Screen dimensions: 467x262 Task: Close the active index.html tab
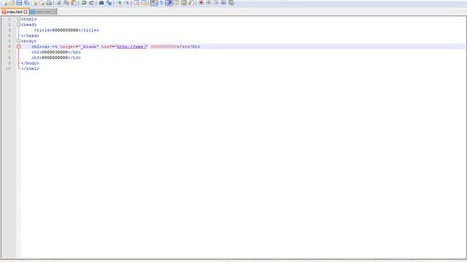coord(26,12)
